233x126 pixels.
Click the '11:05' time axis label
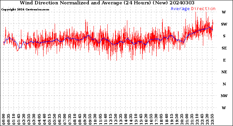pyautogui.click(x=100, y=119)
